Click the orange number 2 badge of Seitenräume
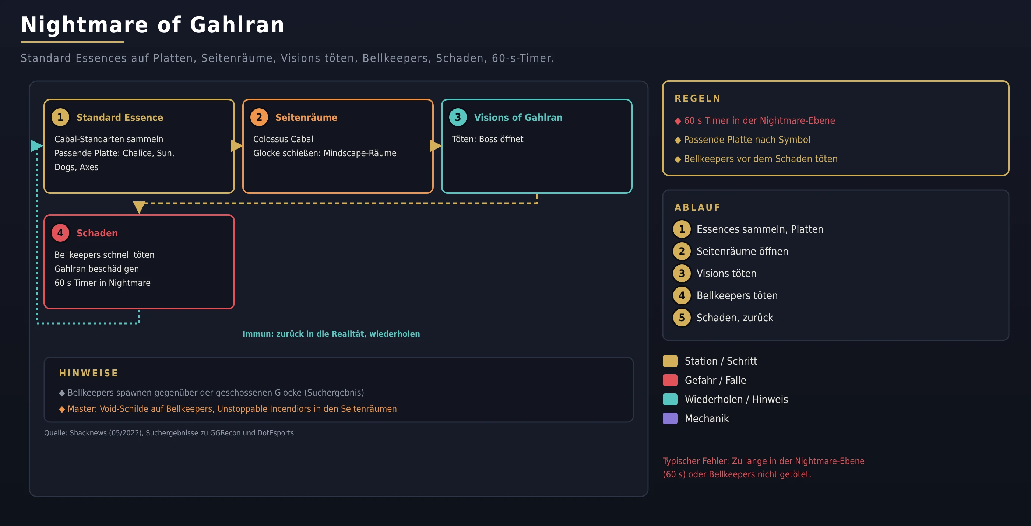This screenshot has height=526, width=1031. click(x=259, y=117)
